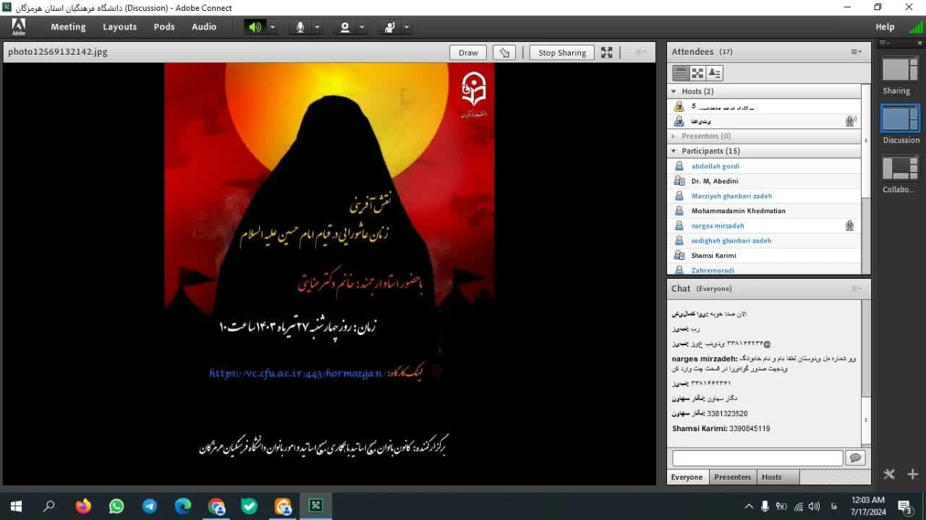Click the pointer arrow tool icon
926x520 pixels.
tap(505, 52)
